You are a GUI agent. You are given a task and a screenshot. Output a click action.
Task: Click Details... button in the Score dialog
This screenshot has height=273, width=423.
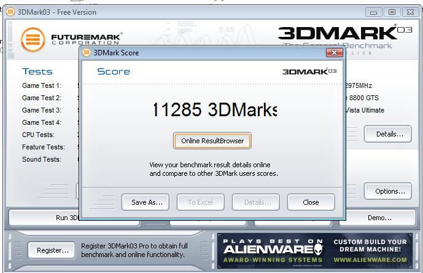[x=255, y=202]
